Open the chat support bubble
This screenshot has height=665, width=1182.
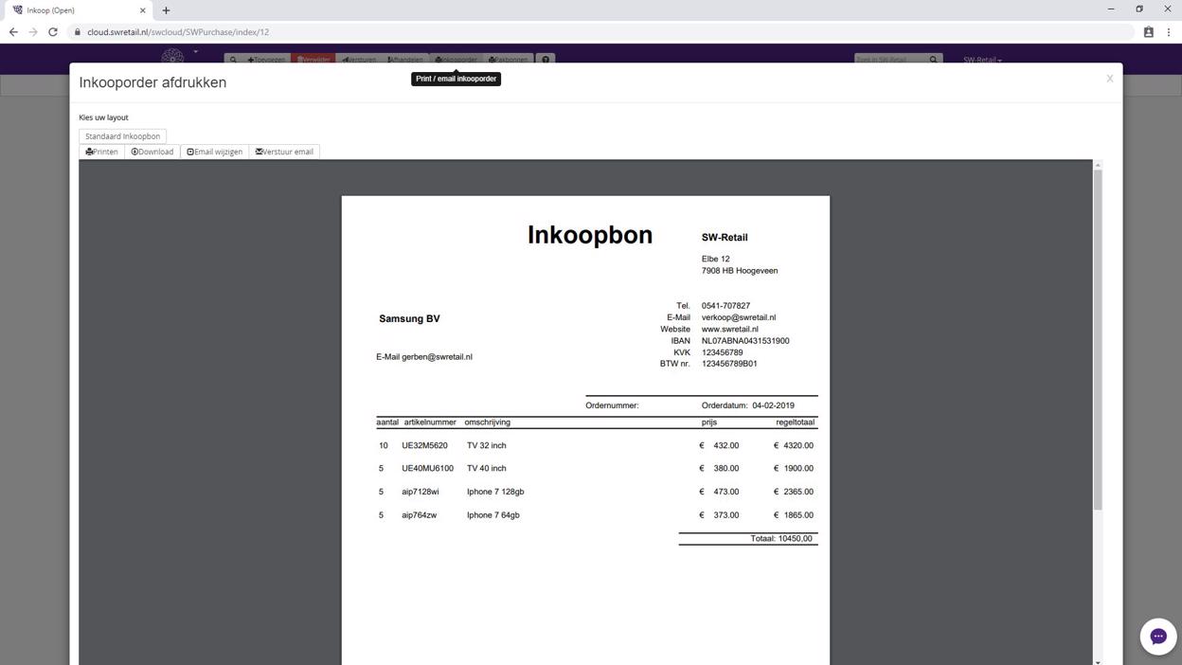pyautogui.click(x=1157, y=637)
